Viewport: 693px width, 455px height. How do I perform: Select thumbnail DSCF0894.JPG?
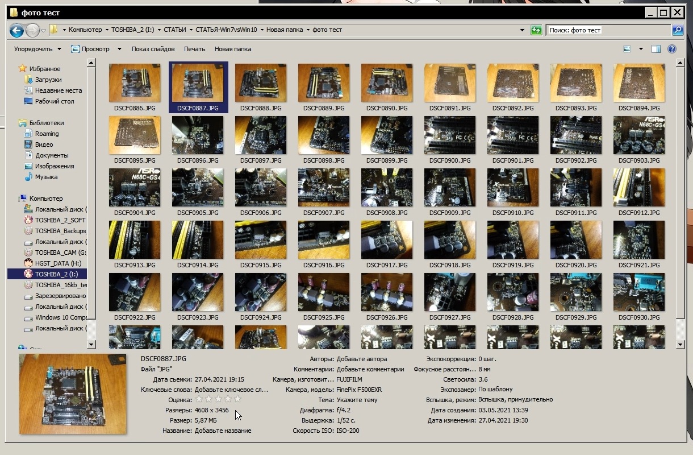pyautogui.click(x=639, y=88)
